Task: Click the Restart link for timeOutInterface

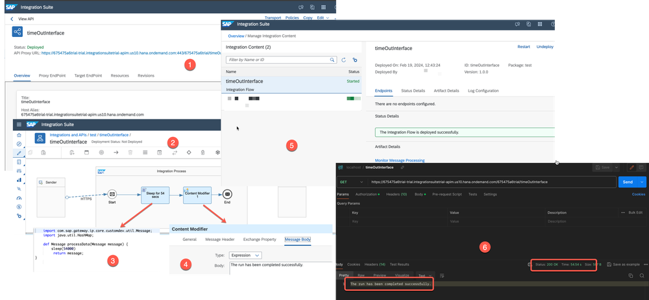Action: pyautogui.click(x=523, y=47)
